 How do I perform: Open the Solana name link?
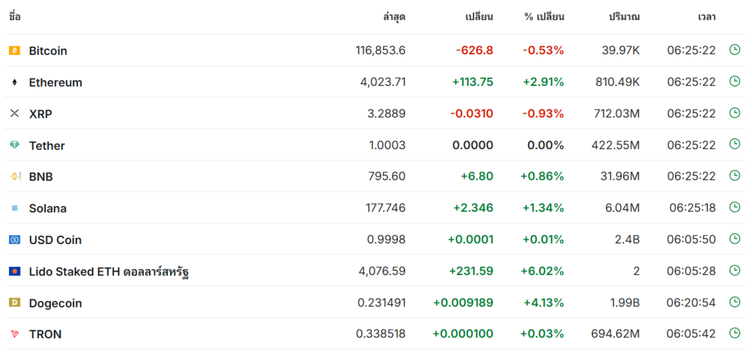coord(48,209)
